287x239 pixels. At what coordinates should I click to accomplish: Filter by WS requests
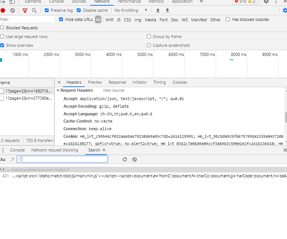[185, 20]
